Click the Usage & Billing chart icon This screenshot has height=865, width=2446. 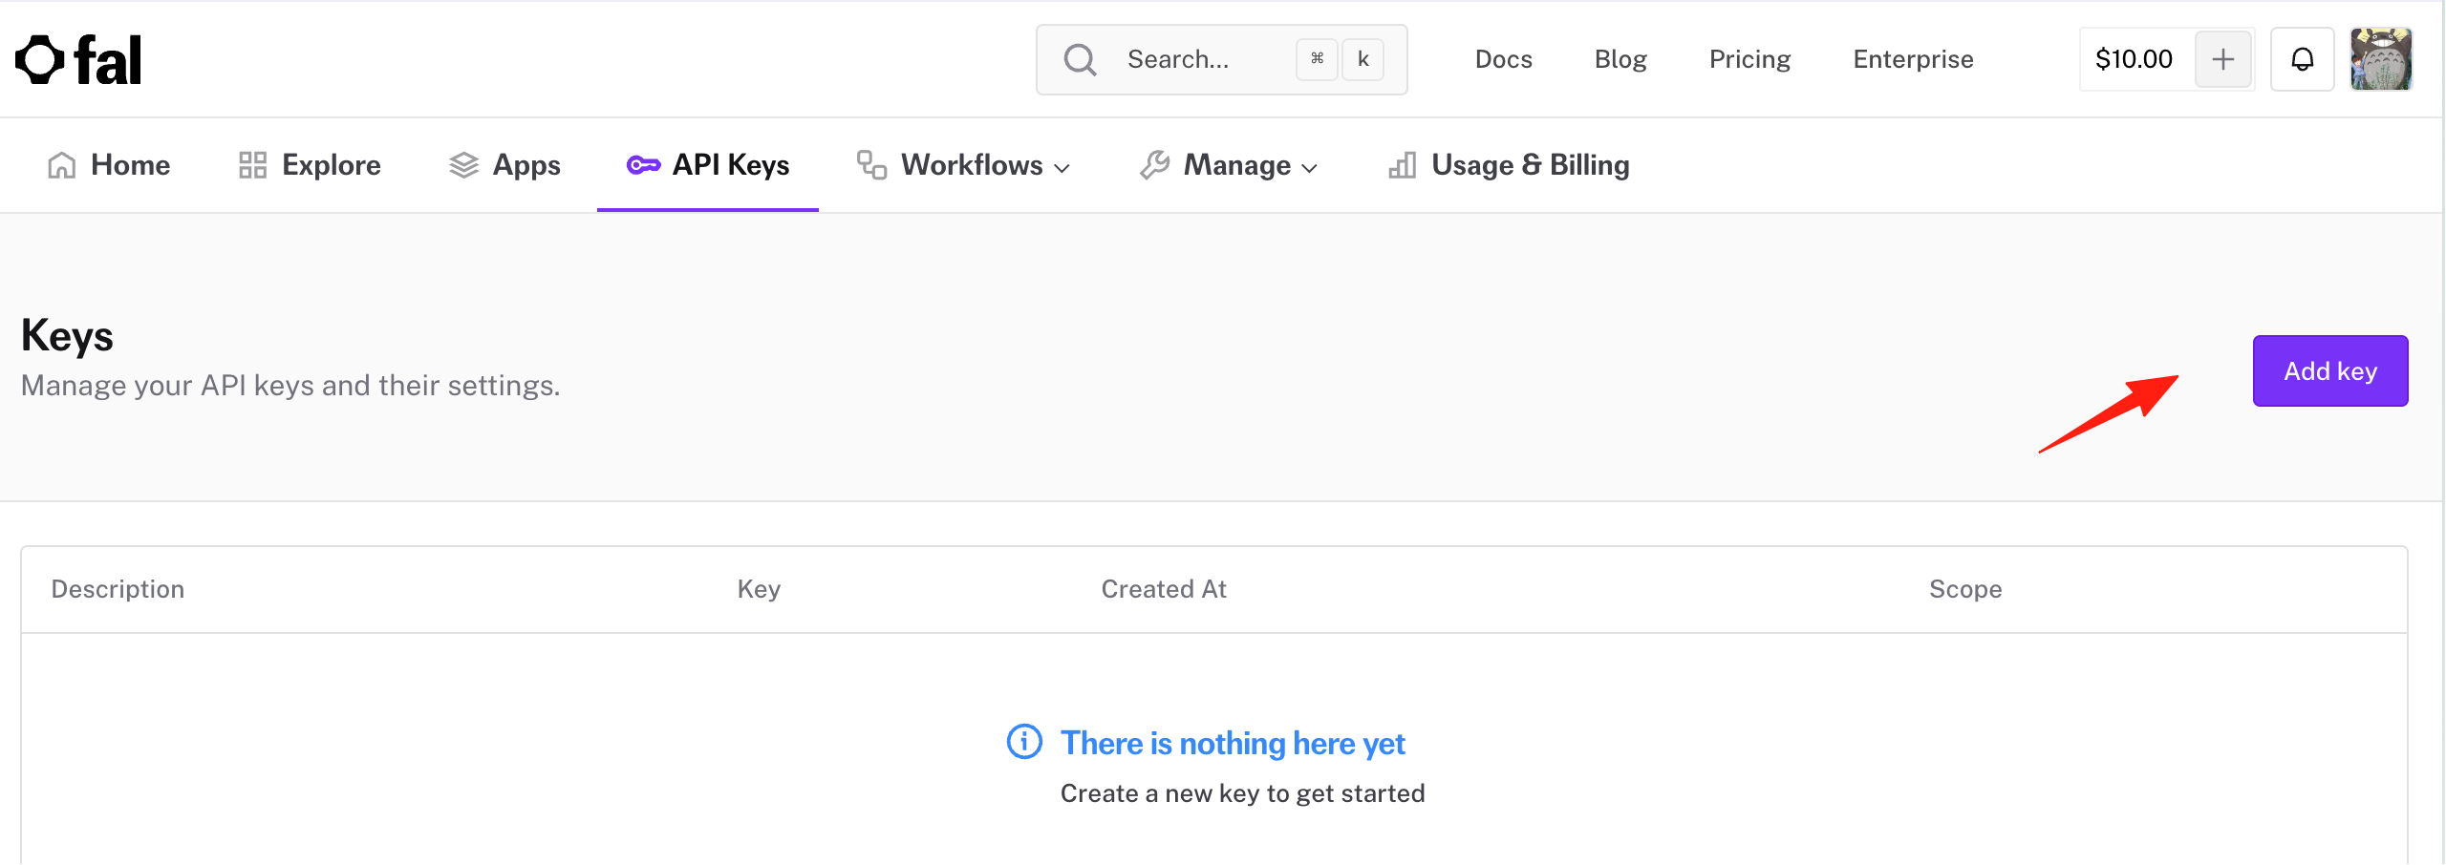[1402, 165]
